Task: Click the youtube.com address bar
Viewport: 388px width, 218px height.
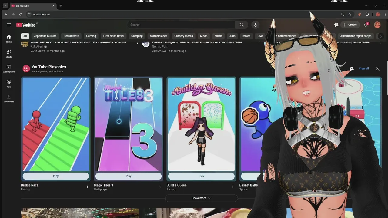Action: click(x=182, y=14)
